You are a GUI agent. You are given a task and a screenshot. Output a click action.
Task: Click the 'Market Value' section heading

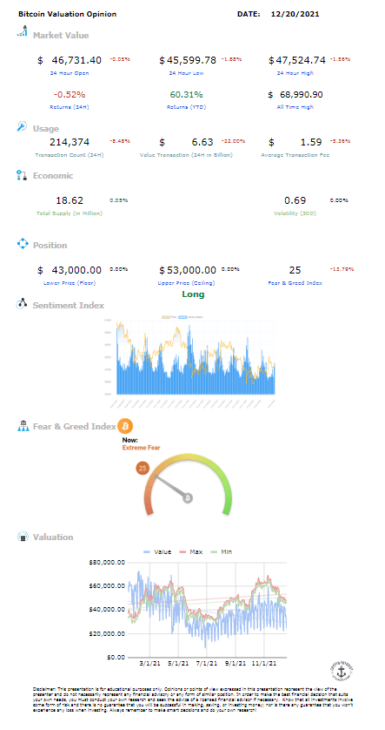(61, 36)
